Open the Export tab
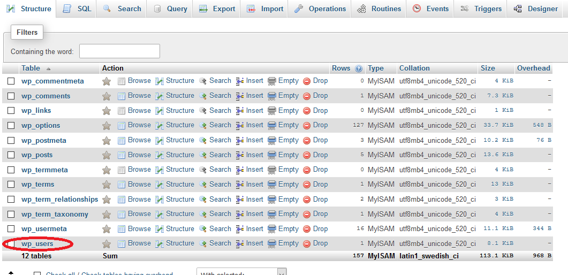Viewport: 568px width, 275px height. coord(217,9)
